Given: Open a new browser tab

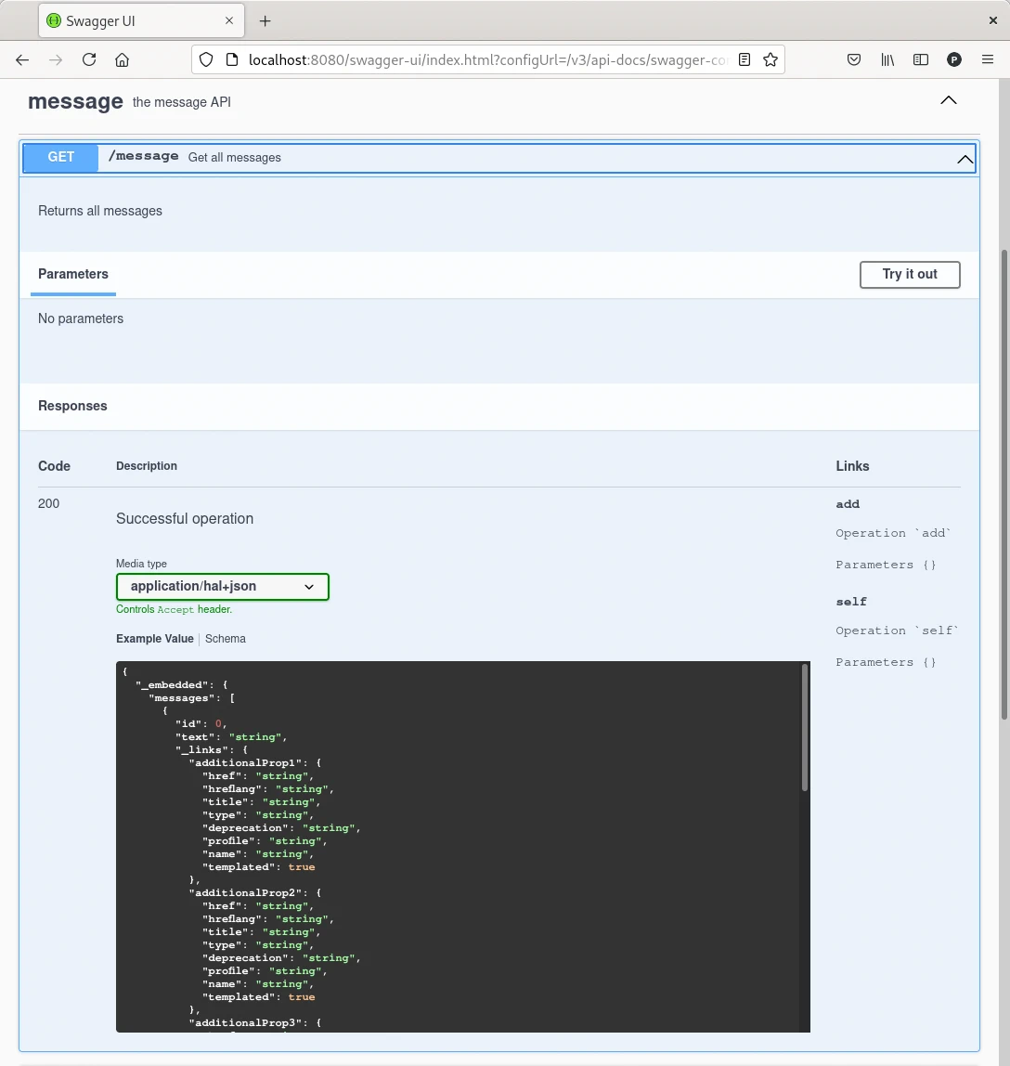Looking at the screenshot, I should (x=265, y=20).
